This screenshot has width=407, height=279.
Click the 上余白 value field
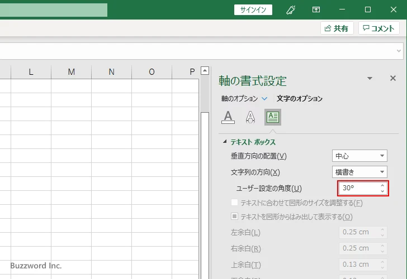pos(363,264)
